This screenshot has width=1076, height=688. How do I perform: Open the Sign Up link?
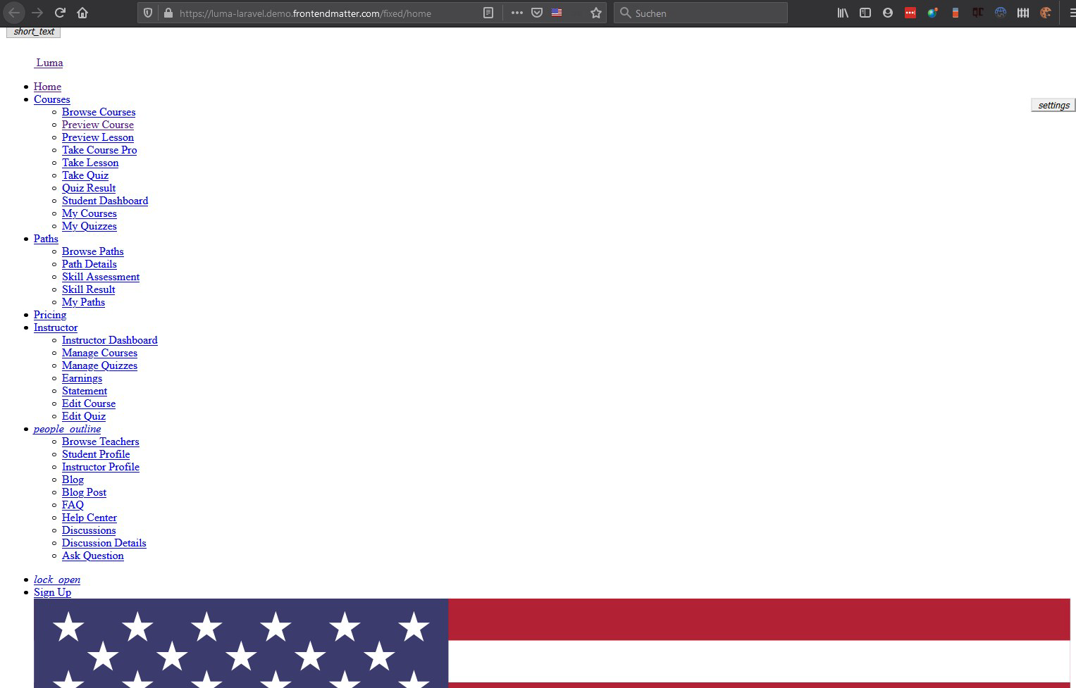(x=52, y=592)
